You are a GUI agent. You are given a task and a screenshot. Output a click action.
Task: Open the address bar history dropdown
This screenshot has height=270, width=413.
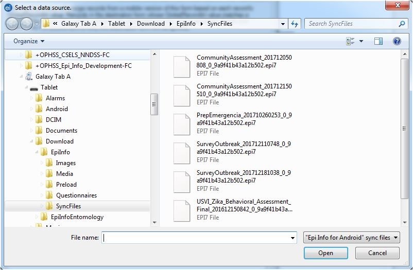[283, 24]
